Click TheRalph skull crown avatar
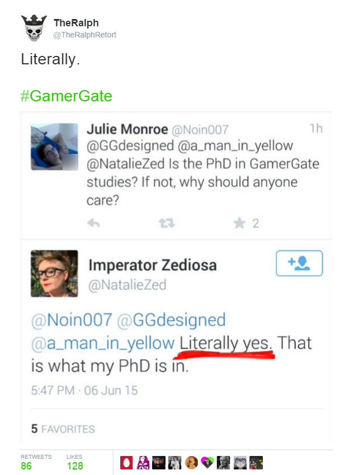Viewport: 354px width, 475px height. point(34,28)
